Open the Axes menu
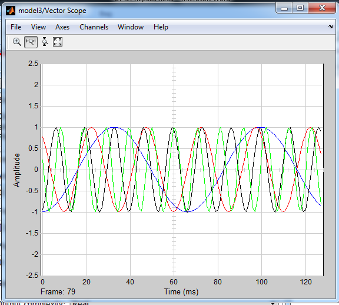Image resolution: width=339 pixels, height=305 pixels. 62,27
